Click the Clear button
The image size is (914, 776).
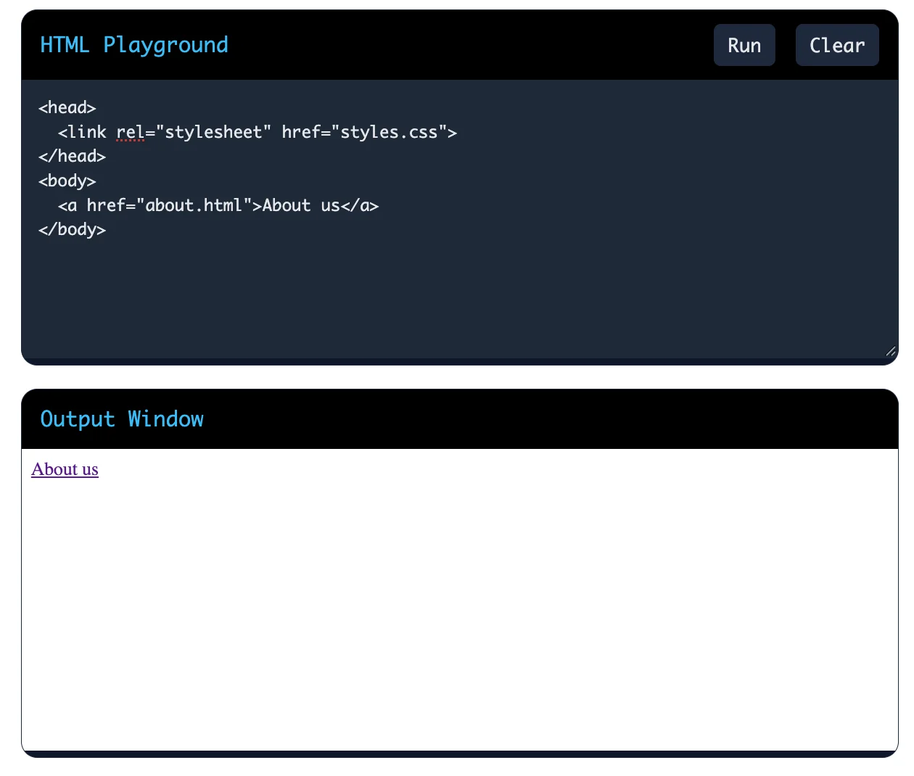coord(837,45)
